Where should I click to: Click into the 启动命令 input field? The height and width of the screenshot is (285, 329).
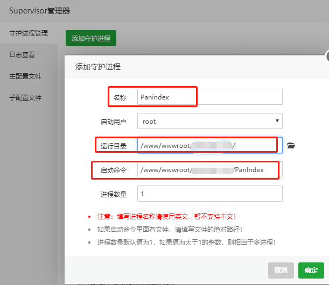pos(209,170)
